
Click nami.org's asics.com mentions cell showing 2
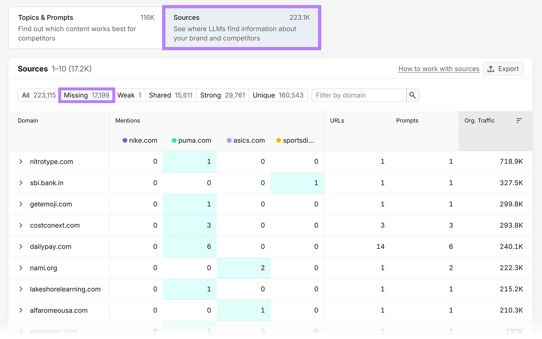pos(244,268)
